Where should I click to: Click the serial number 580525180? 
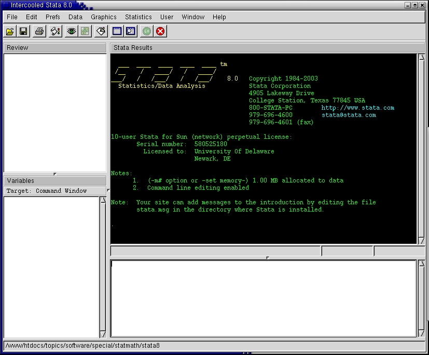[211, 144]
